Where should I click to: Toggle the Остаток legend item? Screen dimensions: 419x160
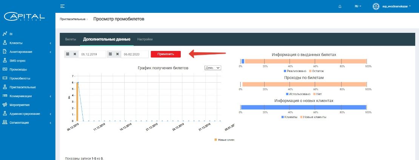316,71
